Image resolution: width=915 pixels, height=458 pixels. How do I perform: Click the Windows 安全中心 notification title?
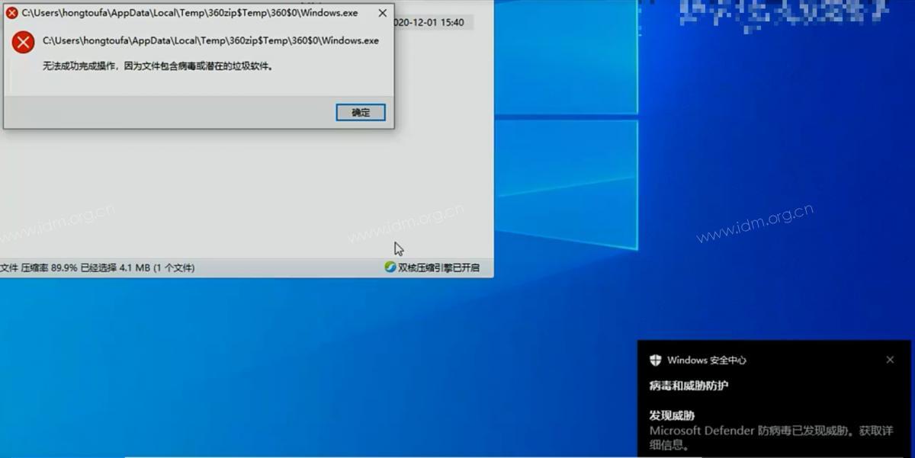[x=707, y=360]
